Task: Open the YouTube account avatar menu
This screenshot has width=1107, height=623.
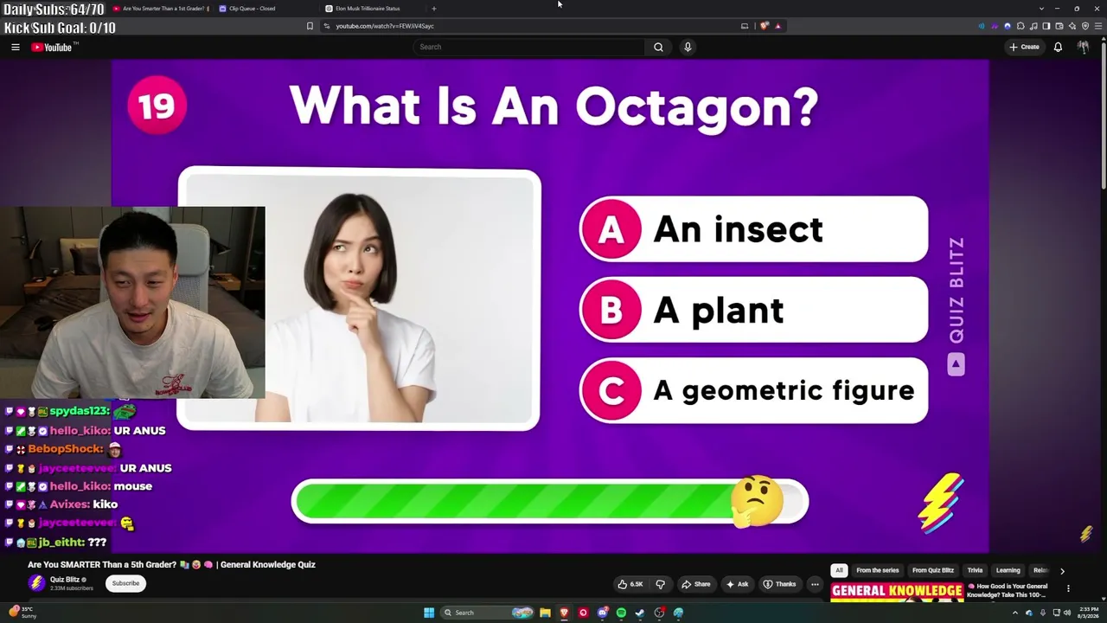Action: click(x=1083, y=48)
